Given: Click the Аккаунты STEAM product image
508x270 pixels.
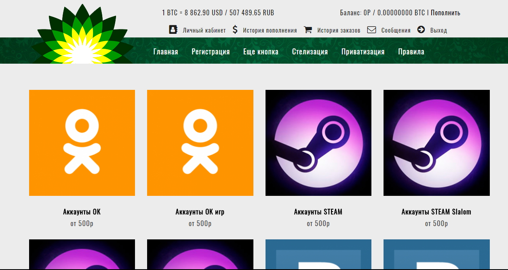Looking at the screenshot, I should pyautogui.click(x=318, y=143).
